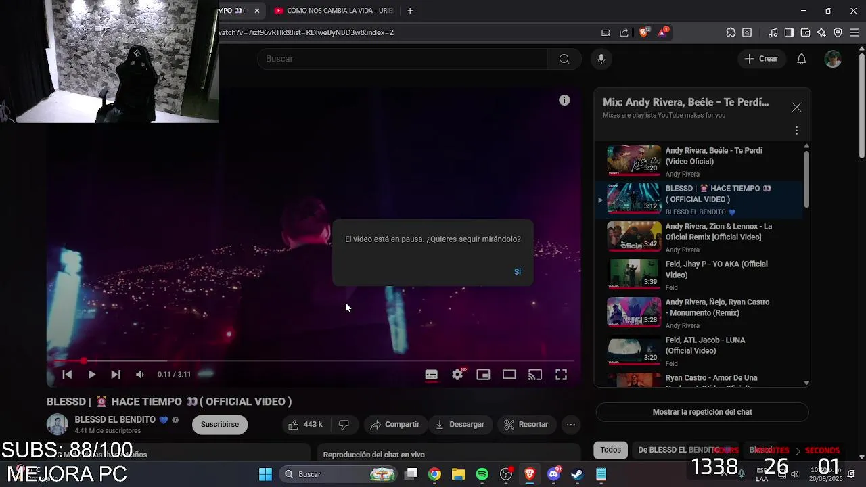This screenshot has width=866, height=487.
Task: Open Discord from the taskbar
Action: tap(553, 474)
